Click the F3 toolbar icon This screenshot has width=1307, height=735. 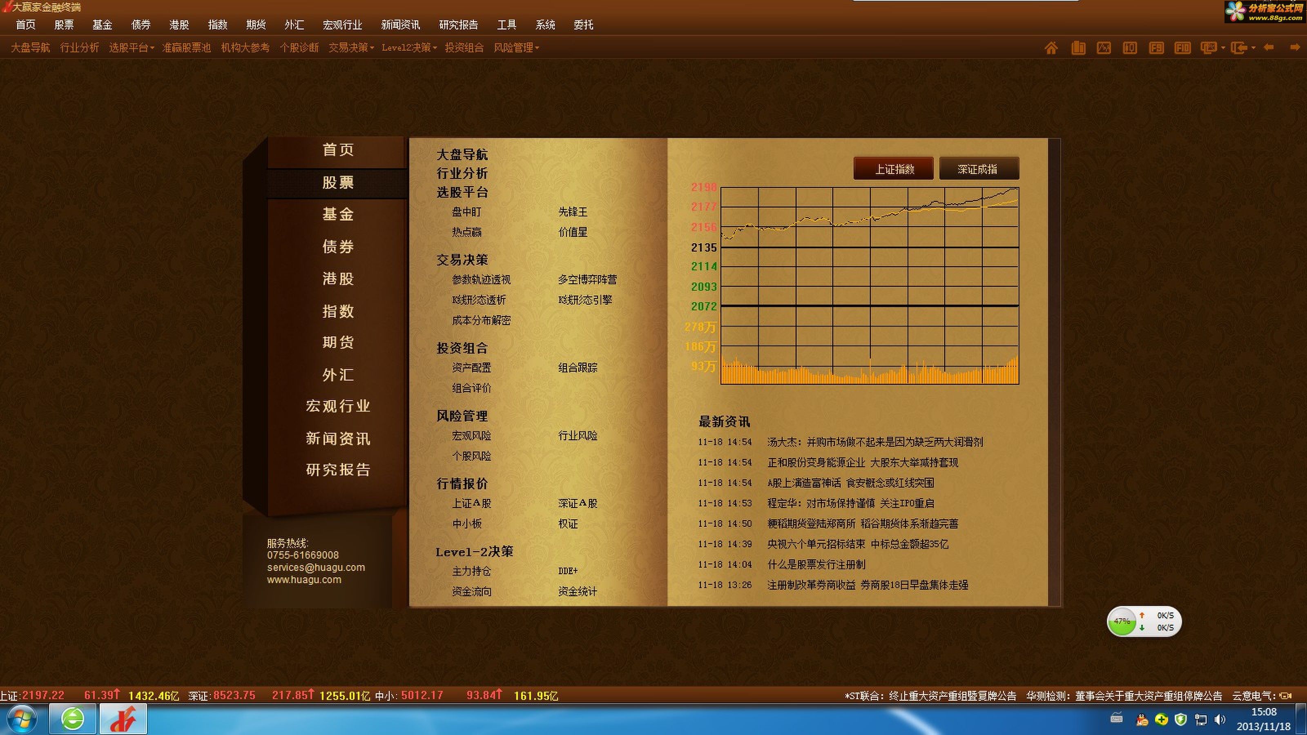coord(1156,48)
